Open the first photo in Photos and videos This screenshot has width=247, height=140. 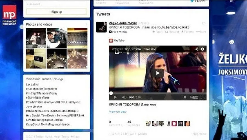[x=36, y=38]
